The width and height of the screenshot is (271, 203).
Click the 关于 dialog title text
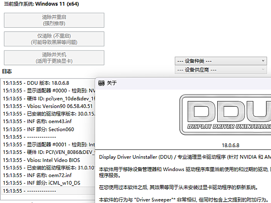pos(112,83)
